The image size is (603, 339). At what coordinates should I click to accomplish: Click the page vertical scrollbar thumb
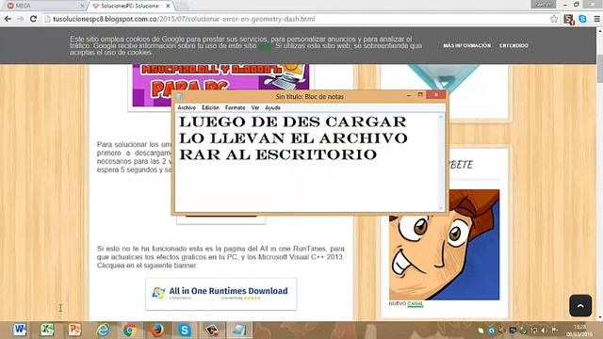coord(599,69)
